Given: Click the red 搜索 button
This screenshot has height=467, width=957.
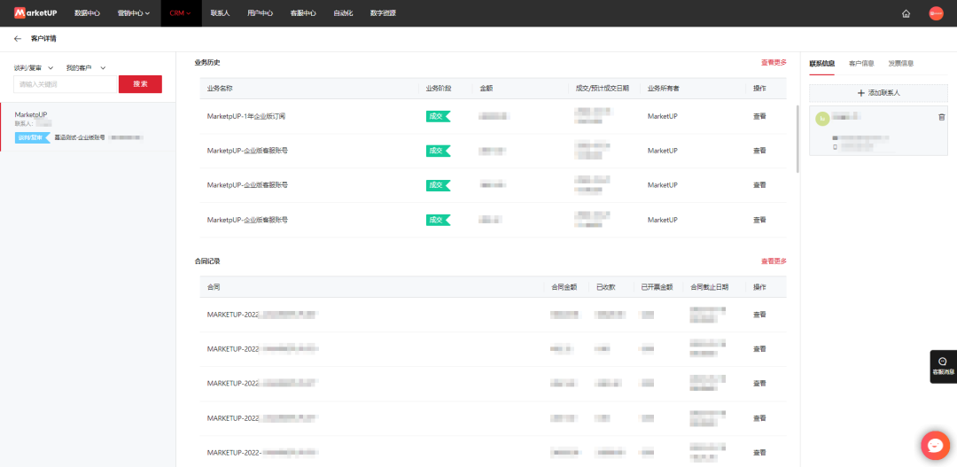Looking at the screenshot, I should (x=140, y=84).
